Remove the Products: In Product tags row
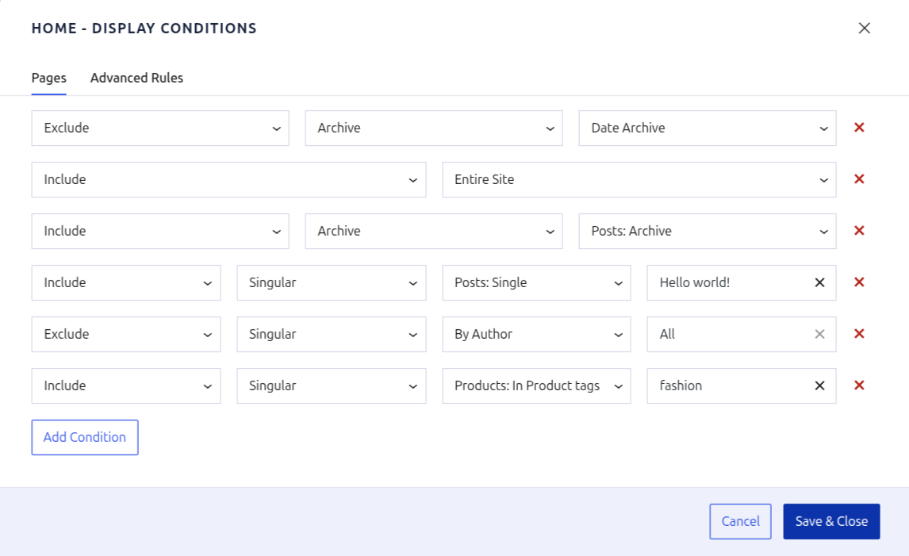909x556 pixels. [859, 385]
